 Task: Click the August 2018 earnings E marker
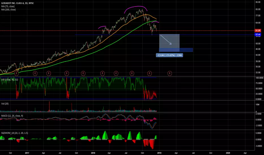click(x=132, y=73)
